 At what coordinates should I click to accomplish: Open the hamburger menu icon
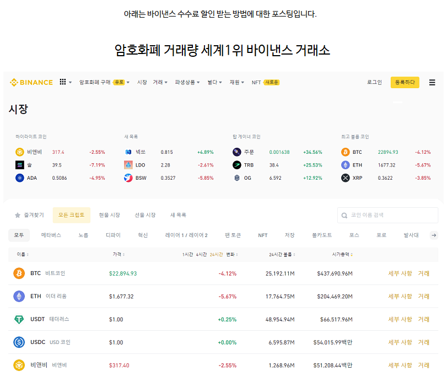[432, 83]
